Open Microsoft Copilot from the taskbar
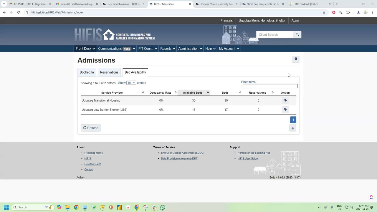The image size is (377, 212). point(59,207)
